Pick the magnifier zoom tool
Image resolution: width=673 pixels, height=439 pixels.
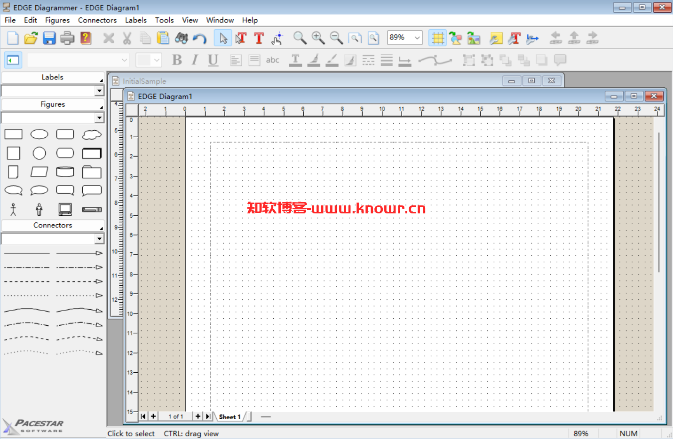pos(300,38)
